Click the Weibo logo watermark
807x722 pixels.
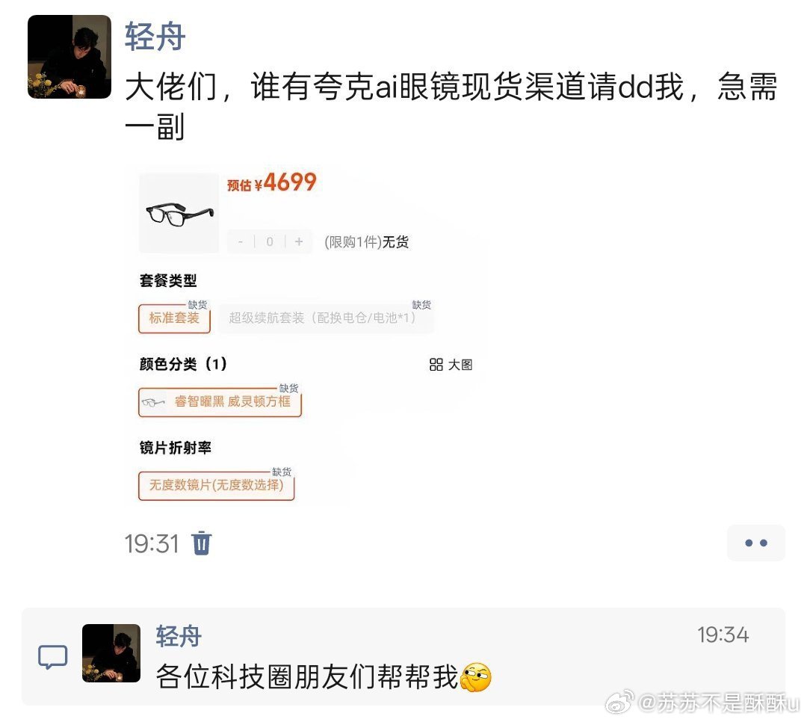[619, 703]
